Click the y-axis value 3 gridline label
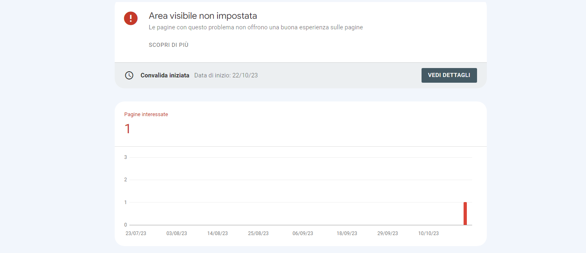The height and width of the screenshot is (253, 586). tap(125, 157)
